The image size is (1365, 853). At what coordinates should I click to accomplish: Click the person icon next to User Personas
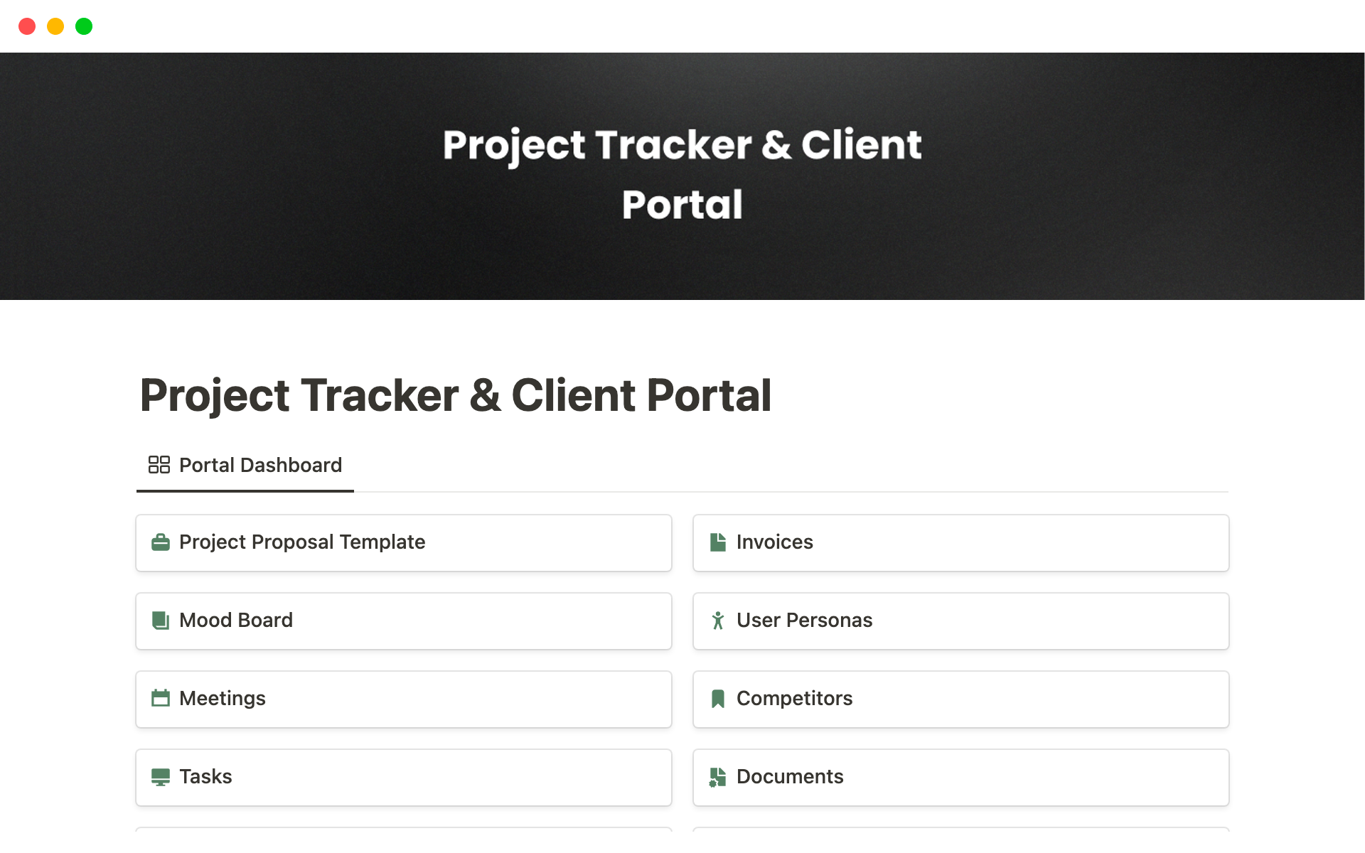tap(718, 621)
